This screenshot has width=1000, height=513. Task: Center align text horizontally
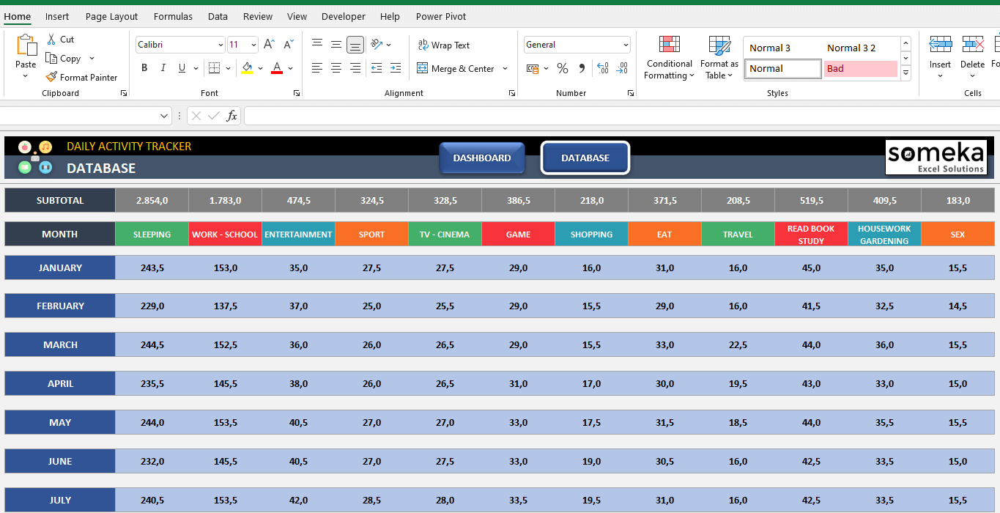point(336,68)
